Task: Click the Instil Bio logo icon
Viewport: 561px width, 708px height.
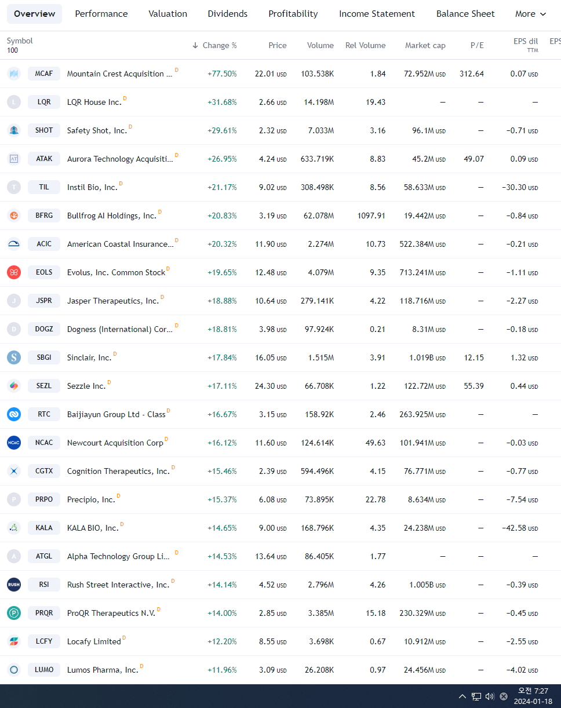Action: pyautogui.click(x=14, y=187)
